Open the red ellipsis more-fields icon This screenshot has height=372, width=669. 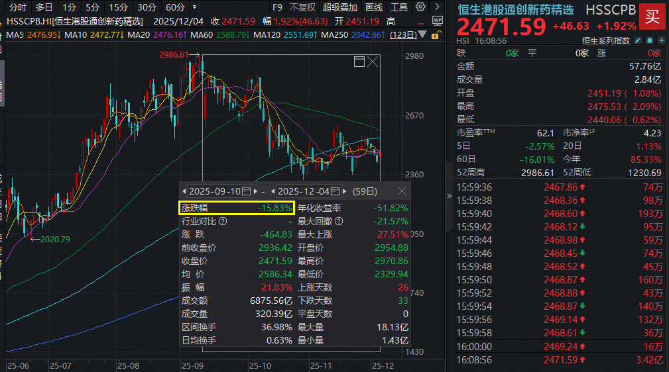pyautogui.click(x=421, y=23)
